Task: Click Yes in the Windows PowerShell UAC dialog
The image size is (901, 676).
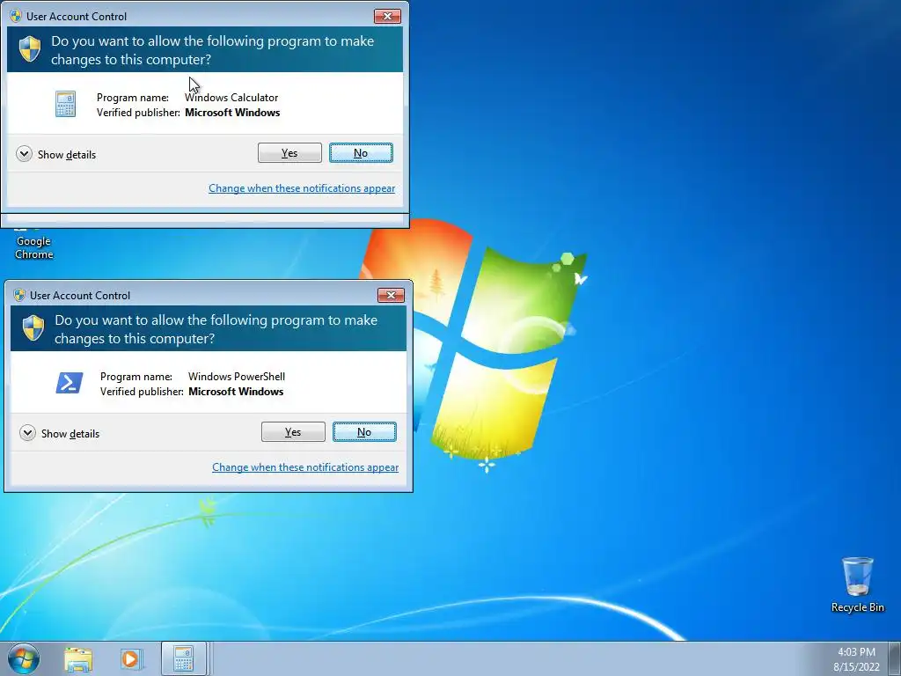Action: [x=293, y=431]
